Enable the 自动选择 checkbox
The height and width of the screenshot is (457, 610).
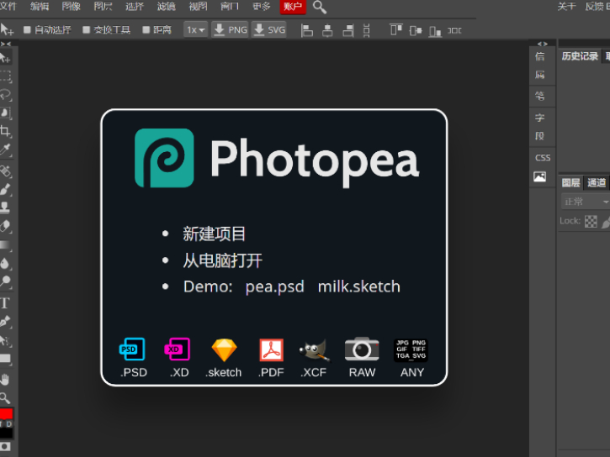point(27,30)
